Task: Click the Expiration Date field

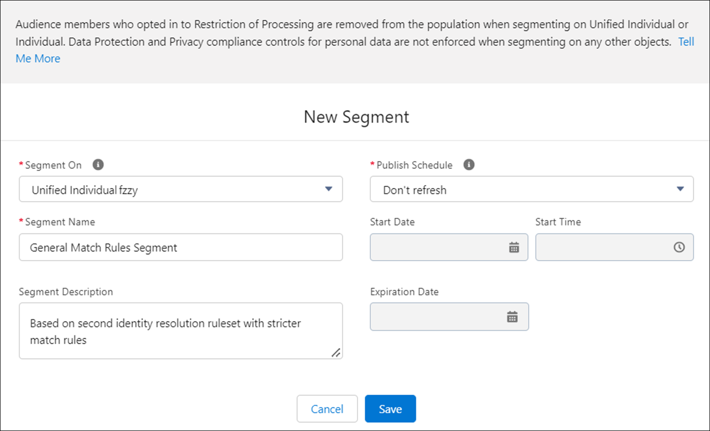Action: click(449, 317)
